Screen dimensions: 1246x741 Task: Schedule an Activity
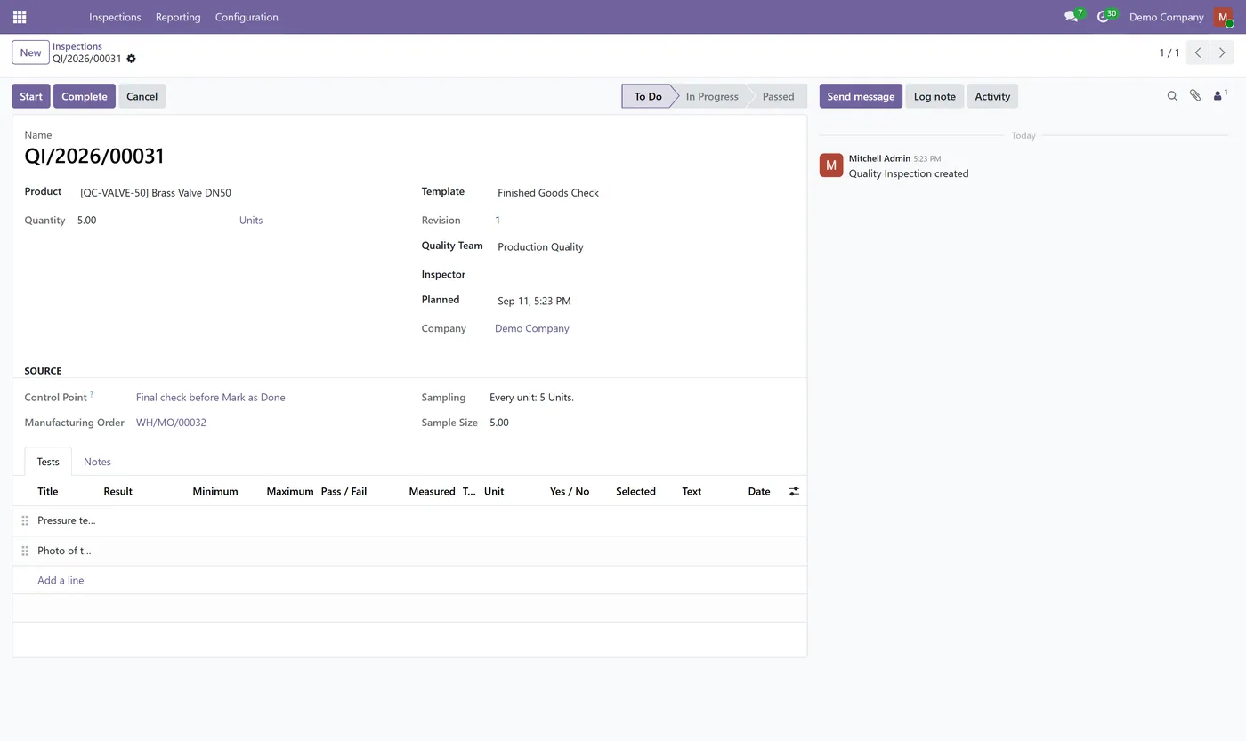[x=992, y=96]
